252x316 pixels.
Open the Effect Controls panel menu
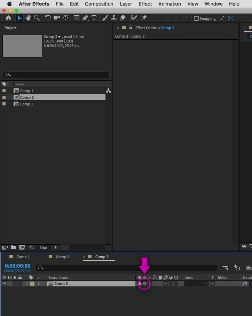pyautogui.click(x=179, y=28)
